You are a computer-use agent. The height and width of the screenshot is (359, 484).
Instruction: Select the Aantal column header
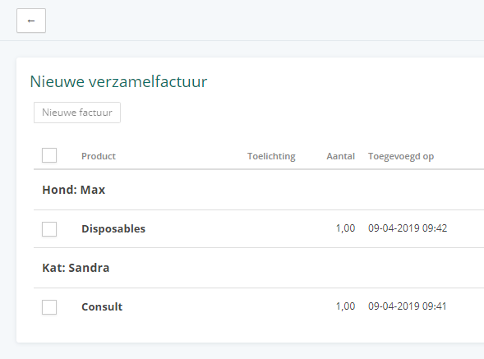pyautogui.click(x=341, y=156)
